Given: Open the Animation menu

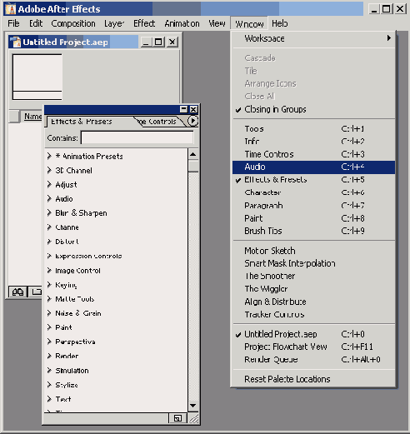Looking at the screenshot, I should pyautogui.click(x=182, y=23).
